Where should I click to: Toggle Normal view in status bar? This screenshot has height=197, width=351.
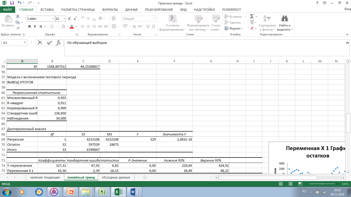click(281, 184)
